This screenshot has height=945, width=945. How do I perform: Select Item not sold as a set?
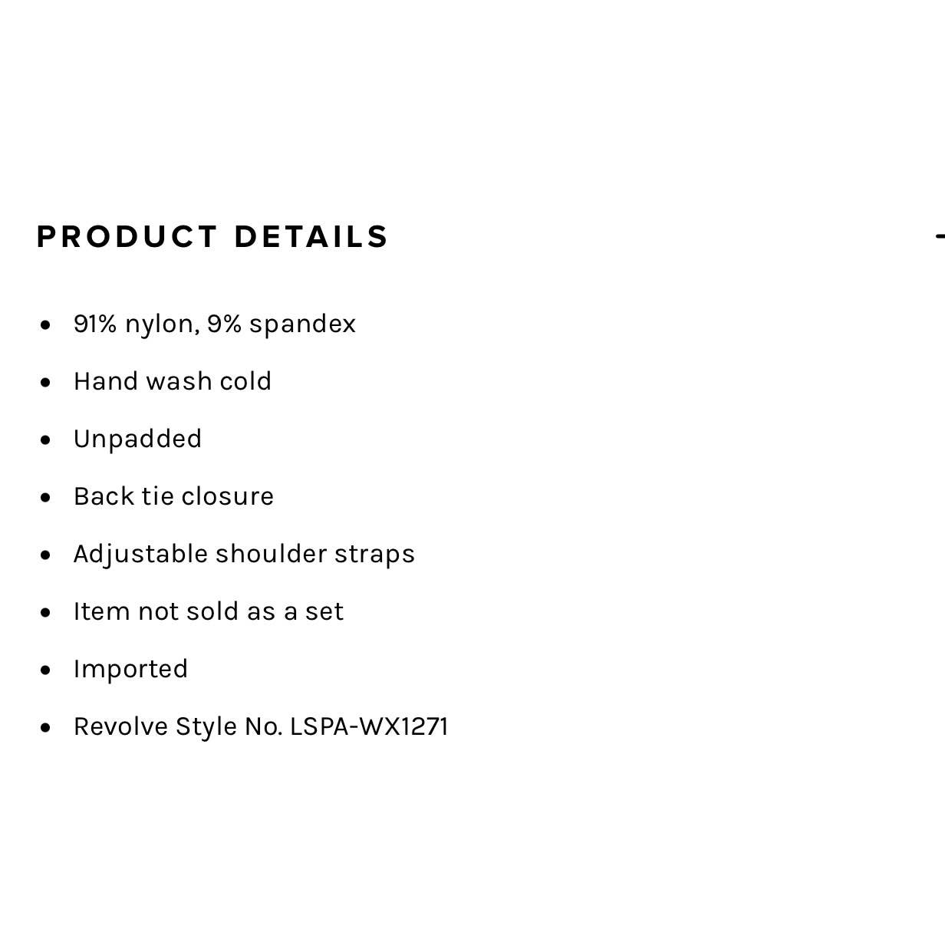pyautogui.click(x=209, y=611)
